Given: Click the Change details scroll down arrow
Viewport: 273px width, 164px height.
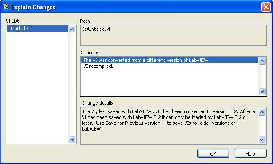Looking at the screenshot, I should (262, 139).
